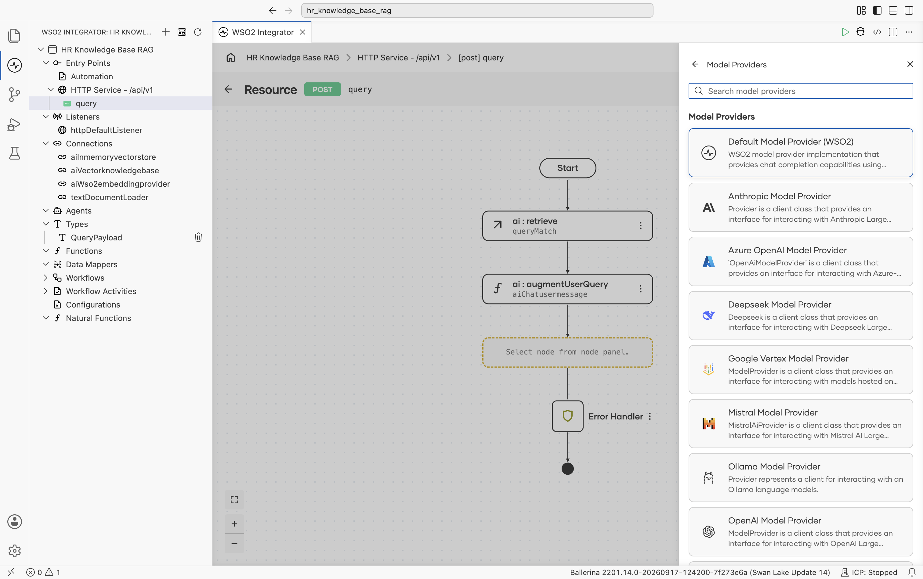Collapse the Entry Points tree section
The image size is (923, 579).
(x=45, y=63)
